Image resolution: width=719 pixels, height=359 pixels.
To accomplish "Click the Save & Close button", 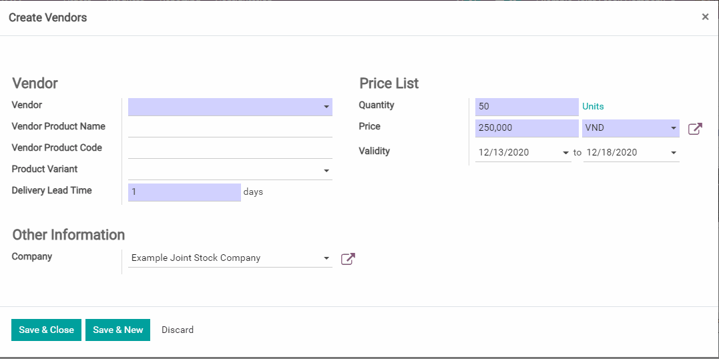I will pos(46,330).
